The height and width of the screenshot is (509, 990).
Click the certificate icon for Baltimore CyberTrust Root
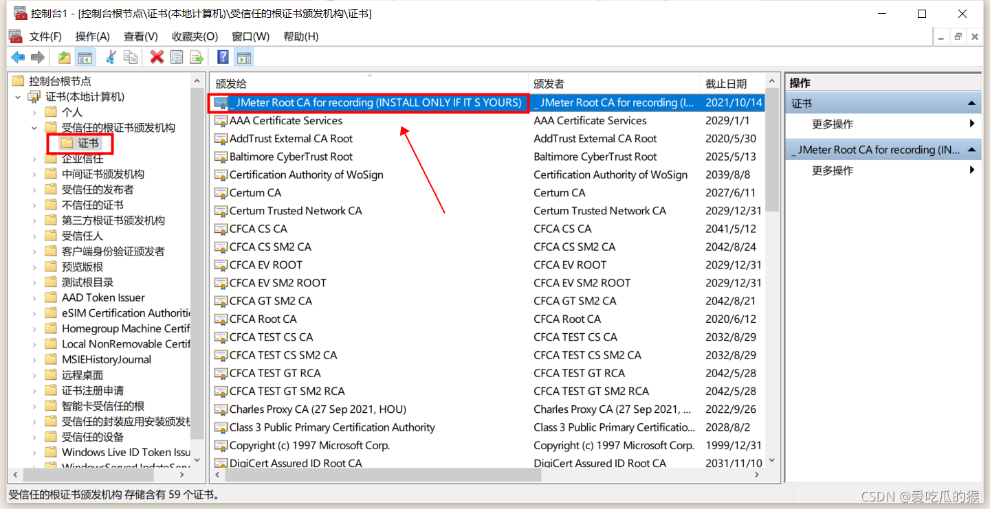(x=221, y=157)
